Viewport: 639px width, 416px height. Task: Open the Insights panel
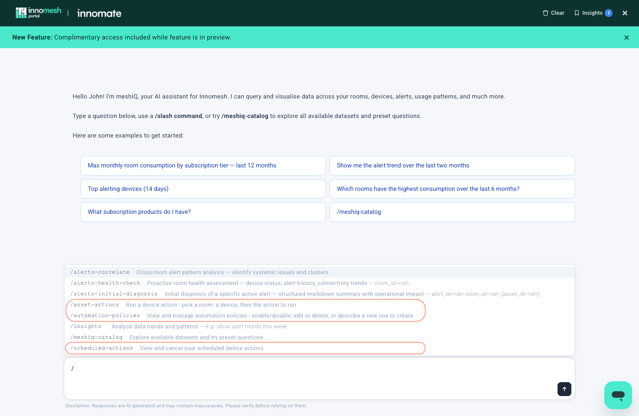[x=593, y=13]
